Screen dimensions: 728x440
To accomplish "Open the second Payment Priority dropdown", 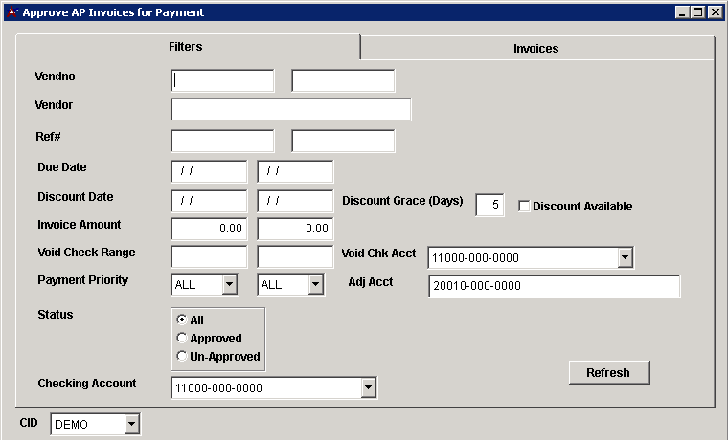I will coord(315,285).
